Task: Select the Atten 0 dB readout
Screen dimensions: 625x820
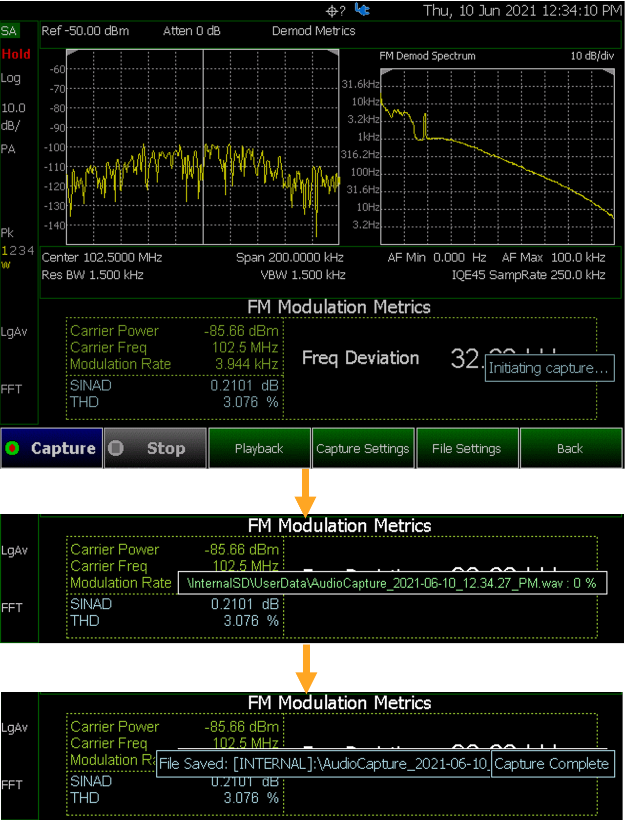Action: [192, 31]
